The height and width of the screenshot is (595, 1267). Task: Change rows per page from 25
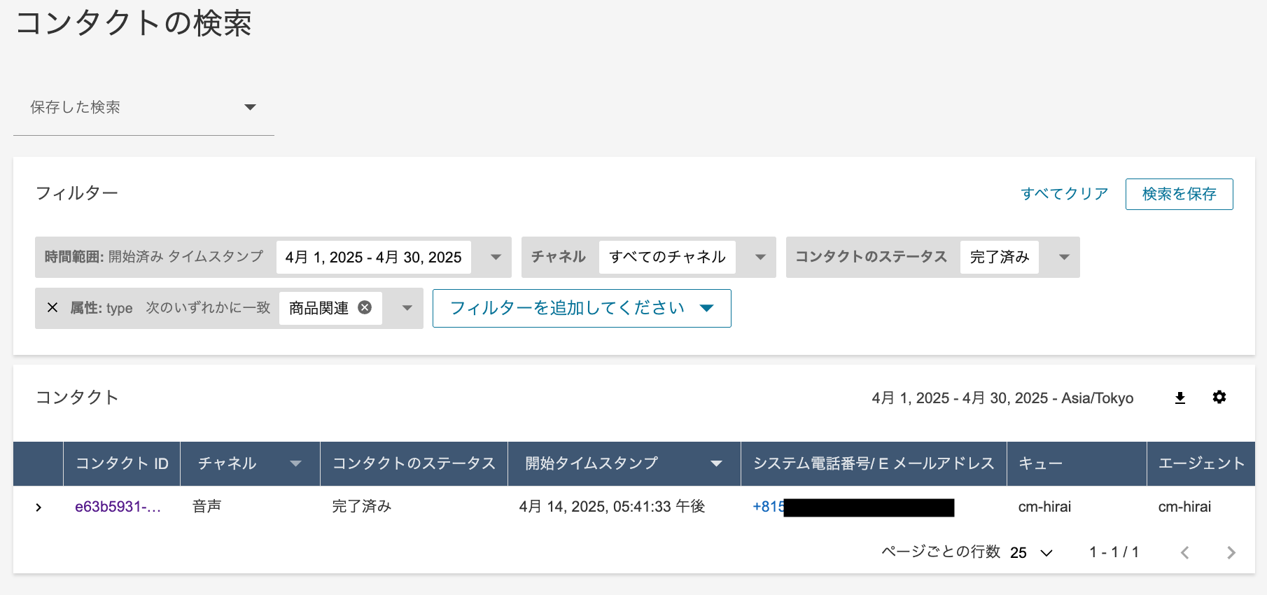tap(1031, 553)
